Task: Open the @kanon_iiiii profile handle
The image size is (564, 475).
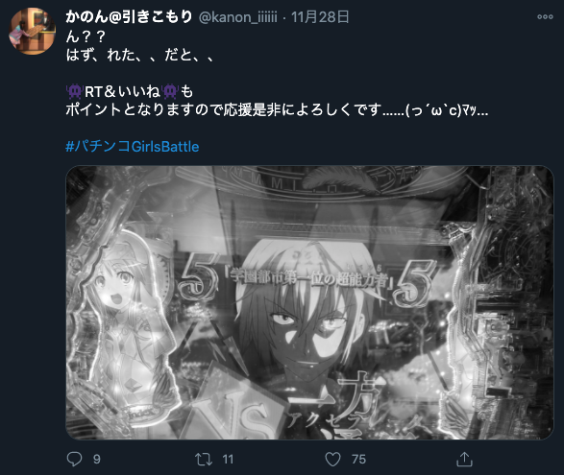Action: 238,17
